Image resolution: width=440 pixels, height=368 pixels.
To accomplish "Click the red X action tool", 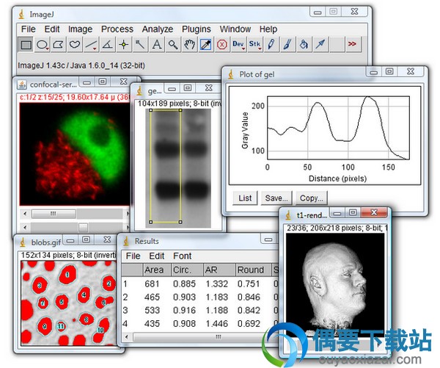I will click(222, 44).
